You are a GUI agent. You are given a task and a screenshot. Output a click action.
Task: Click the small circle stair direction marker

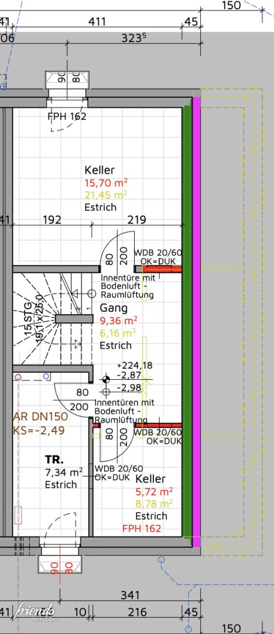click(91, 294)
